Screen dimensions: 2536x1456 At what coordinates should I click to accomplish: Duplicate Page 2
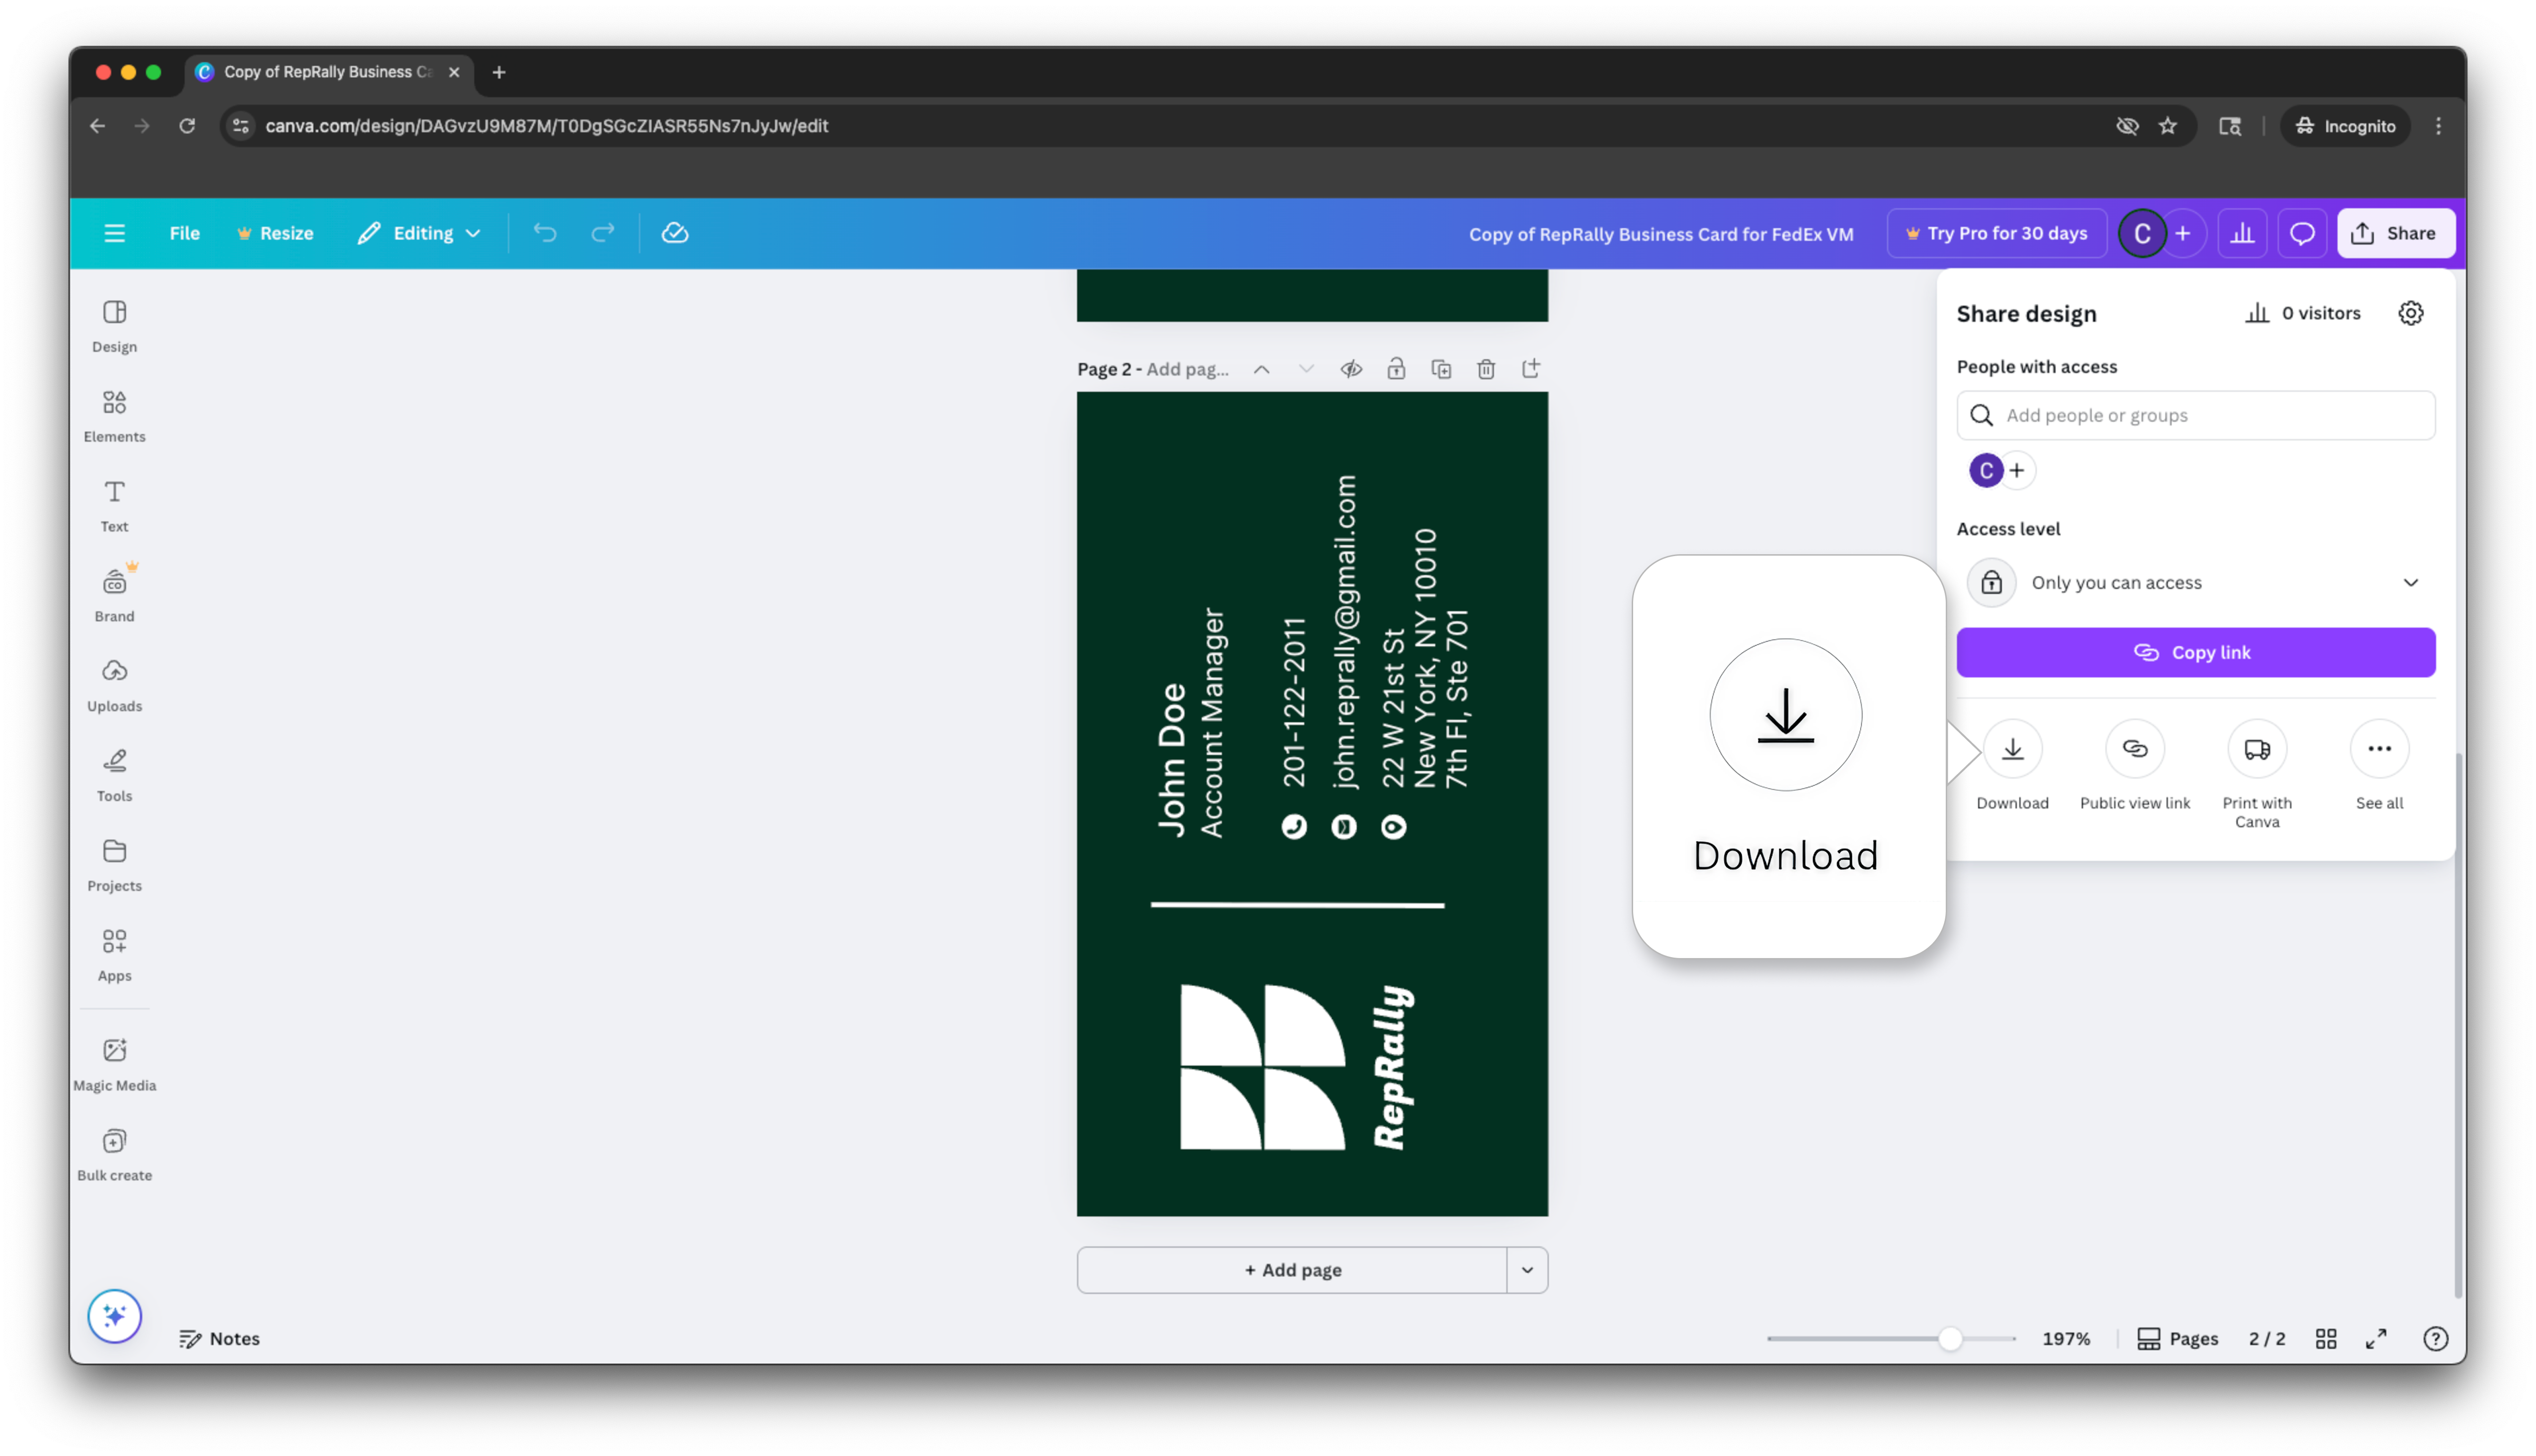[x=1441, y=369]
